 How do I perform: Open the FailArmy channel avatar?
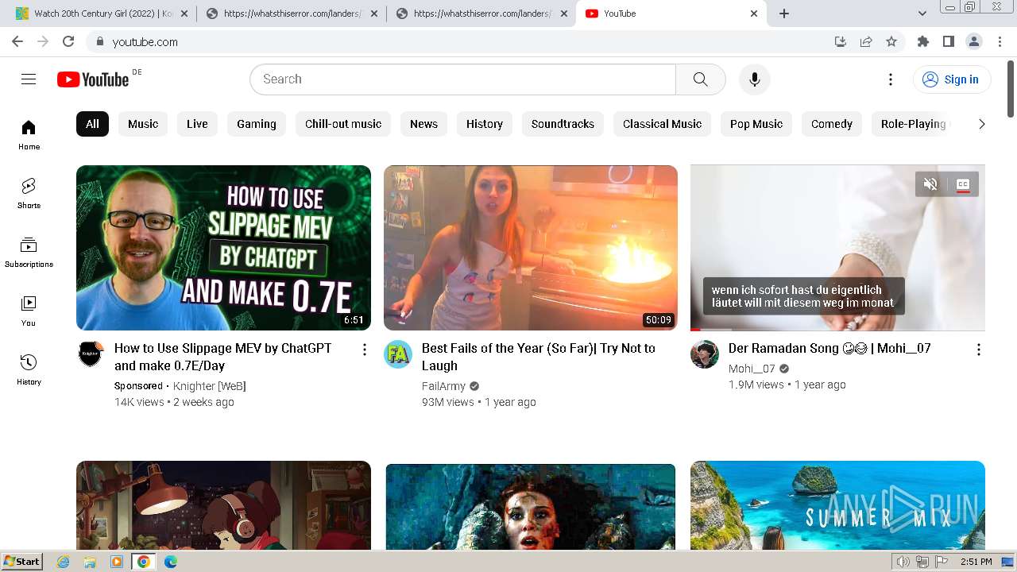[x=398, y=354]
